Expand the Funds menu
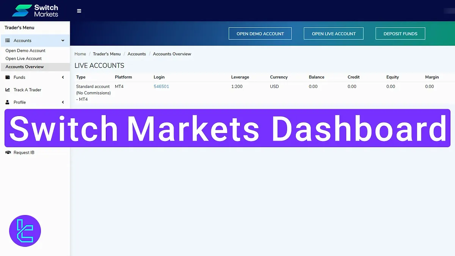The image size is (455, 256). [63, 77]
